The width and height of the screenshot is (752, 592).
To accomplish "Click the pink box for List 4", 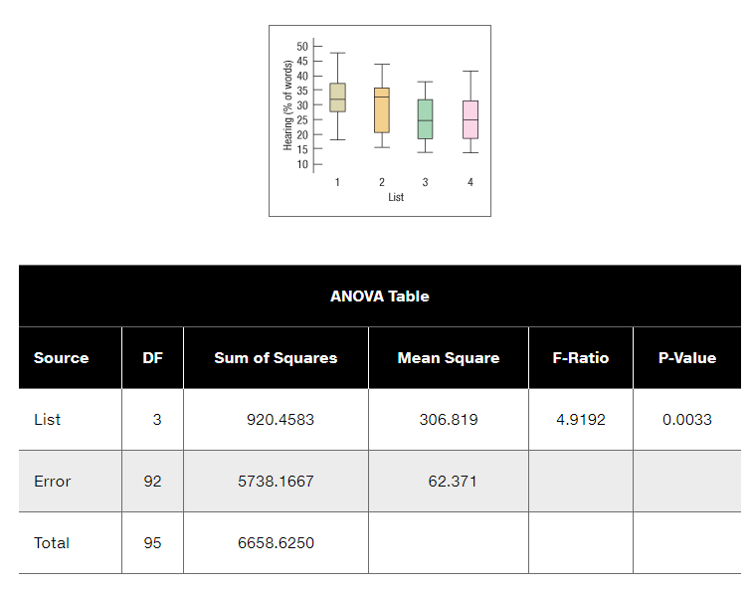I will pos(470,119).
